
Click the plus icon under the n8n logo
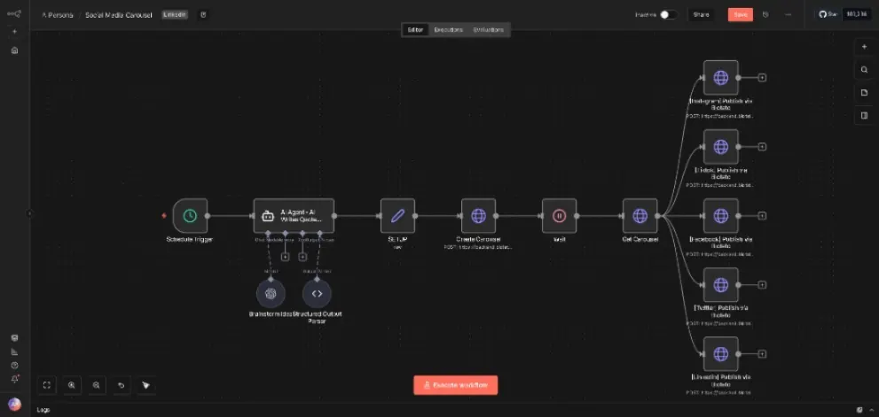point(14,32)
